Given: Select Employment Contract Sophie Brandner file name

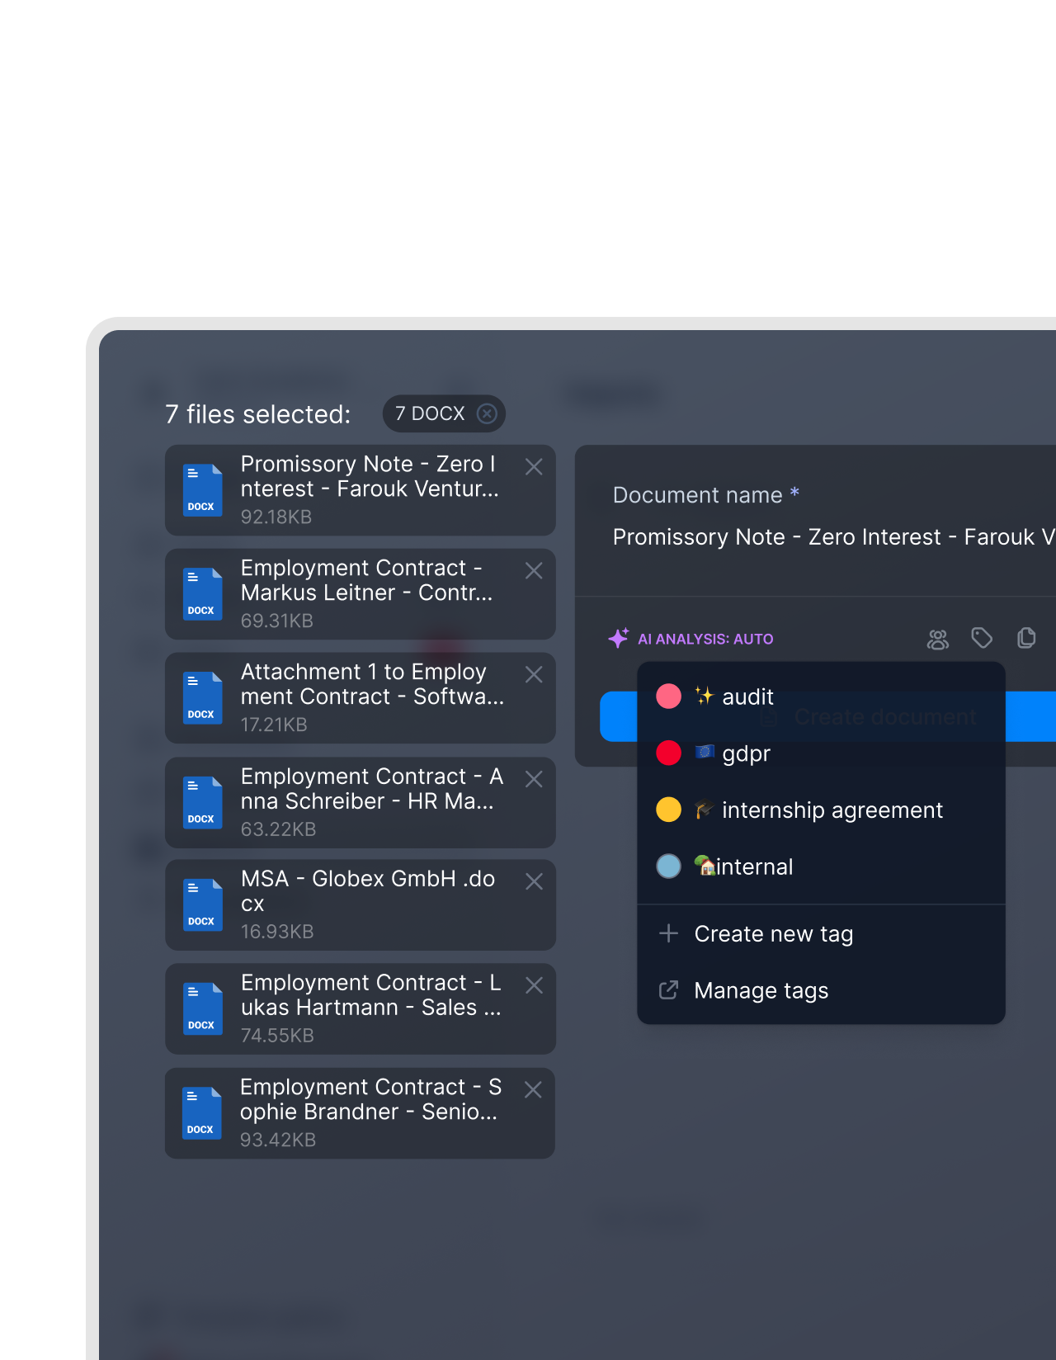Looking at the screenshot, I should pyautogui.click(x=371, y=1099).
